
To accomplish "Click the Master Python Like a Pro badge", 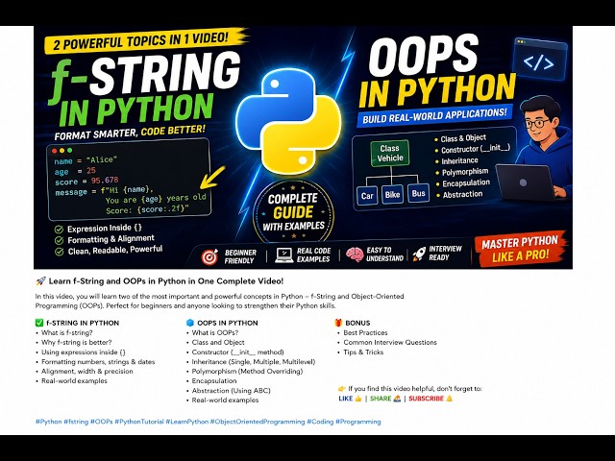I will [520, 249].
